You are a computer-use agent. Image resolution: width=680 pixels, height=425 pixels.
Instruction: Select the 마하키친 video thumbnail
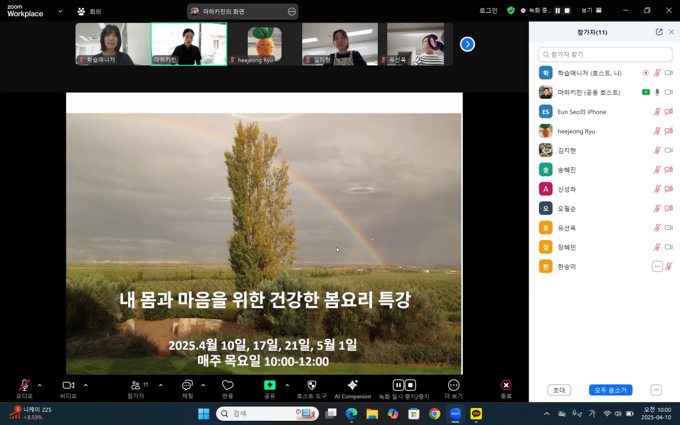[x=189, y=44]
